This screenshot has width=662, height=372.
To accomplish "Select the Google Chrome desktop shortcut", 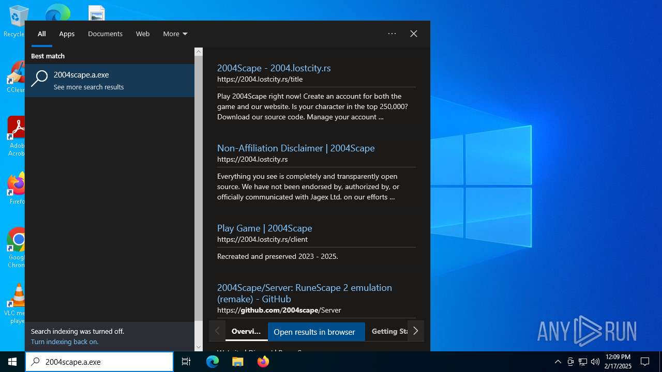I will click(x=17, y=247).
